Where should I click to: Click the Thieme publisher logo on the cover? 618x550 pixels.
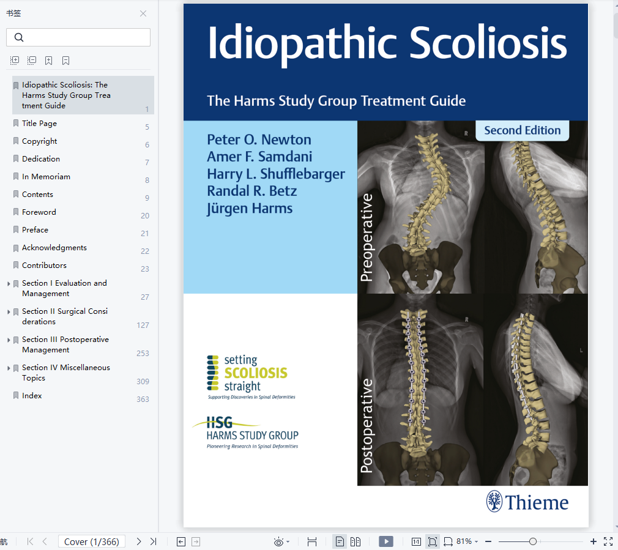(x=527, y=502)
